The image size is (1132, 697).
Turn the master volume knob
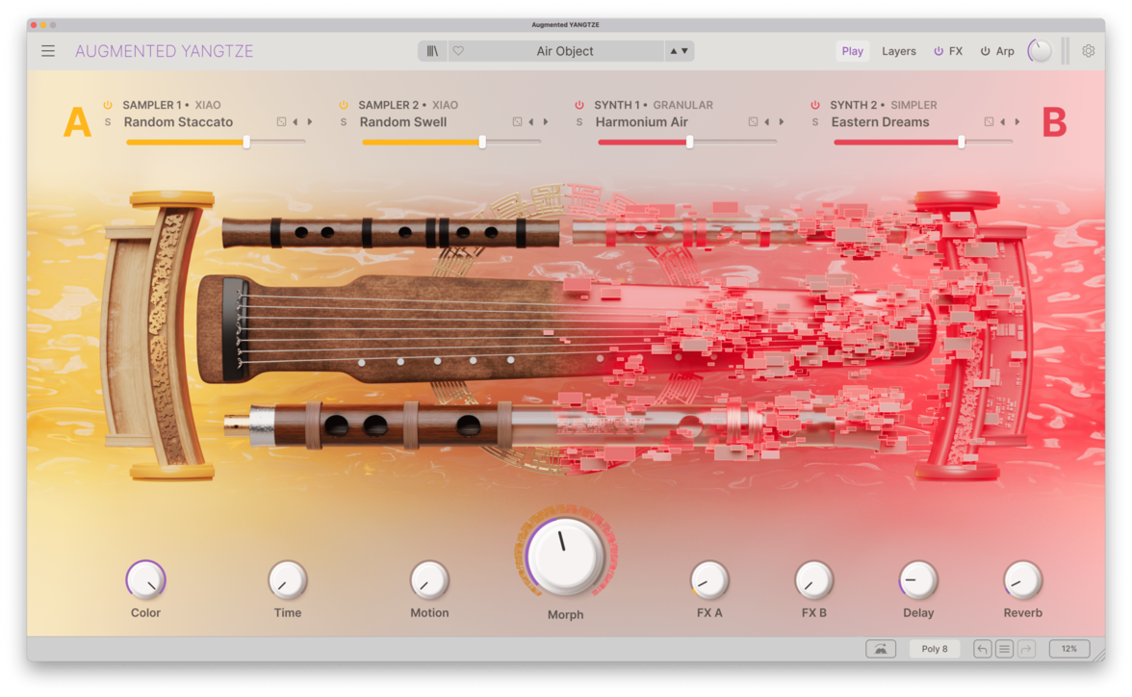[1040, 51]
